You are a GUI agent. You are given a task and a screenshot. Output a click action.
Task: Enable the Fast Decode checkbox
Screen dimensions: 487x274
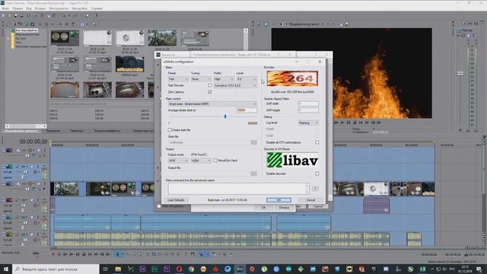[210, 85]
